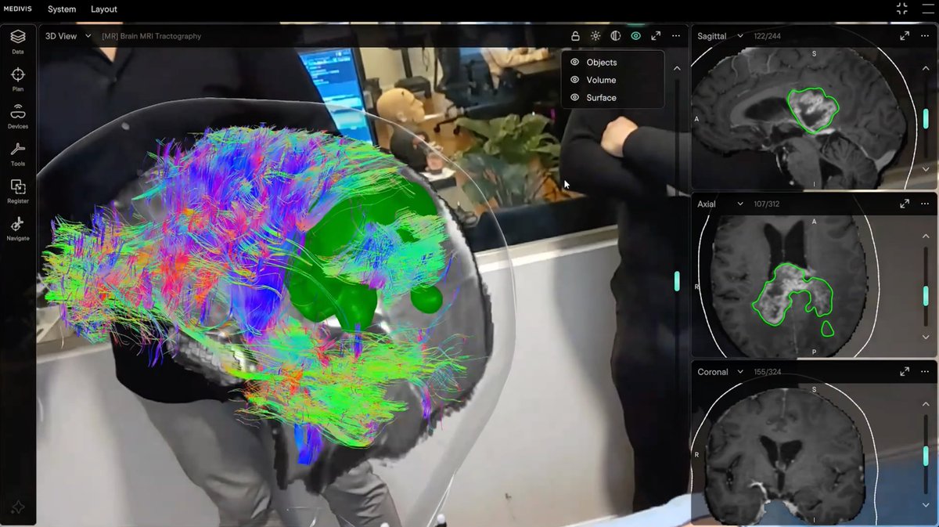Click the Sagittal slice up chevron
This screenshot has width=939, height=527.
pyautogui.click(x=926, y=69)
